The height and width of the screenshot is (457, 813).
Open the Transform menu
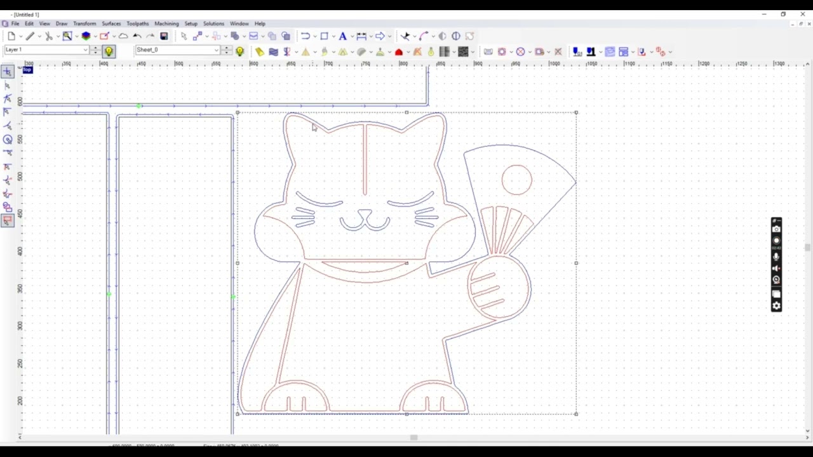[x=84, y=23]
